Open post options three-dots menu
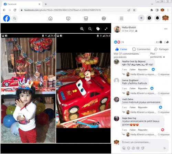 [166, 29]
